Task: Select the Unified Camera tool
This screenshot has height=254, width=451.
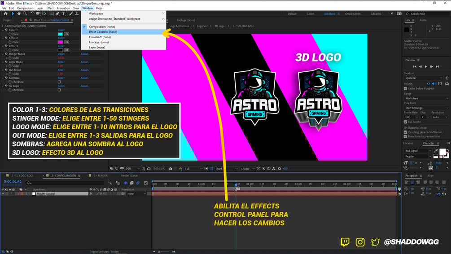Action: point(38,13)
